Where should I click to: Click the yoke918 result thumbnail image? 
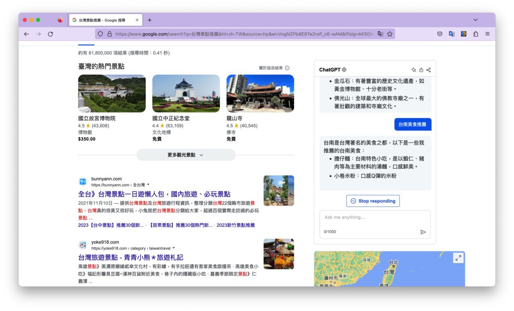click(279, 254)
